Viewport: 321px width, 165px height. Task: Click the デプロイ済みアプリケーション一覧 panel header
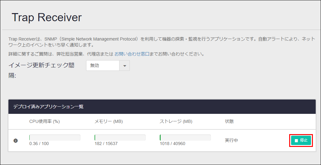(162, 107)
